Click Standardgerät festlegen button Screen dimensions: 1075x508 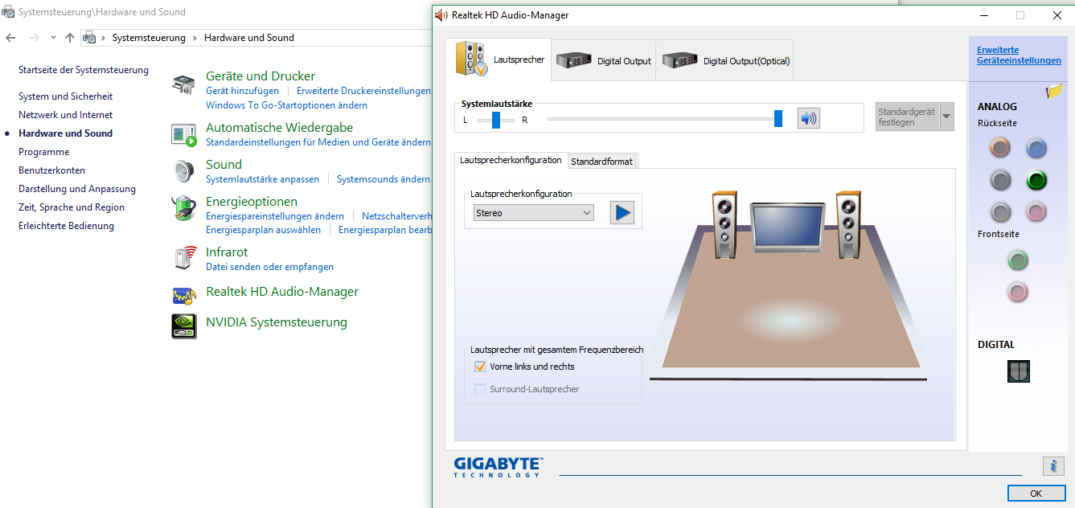(906, 117)
